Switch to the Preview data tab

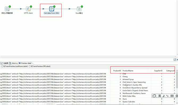click(25, 63)
